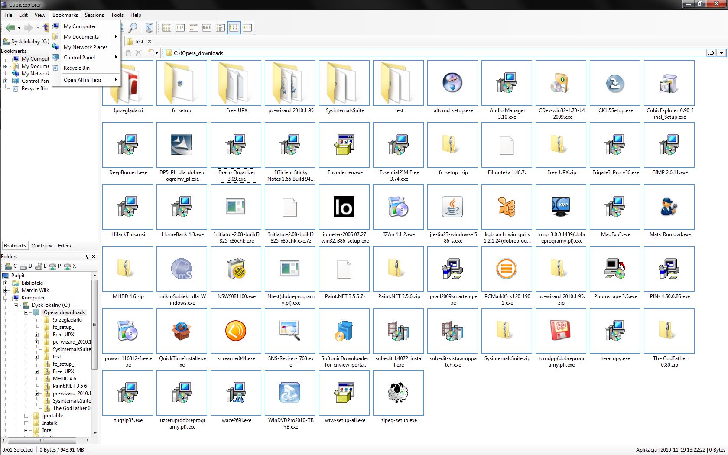Choose My Network Places menu entry
Viewport: 728px width, 455px height.
[85, 47]
